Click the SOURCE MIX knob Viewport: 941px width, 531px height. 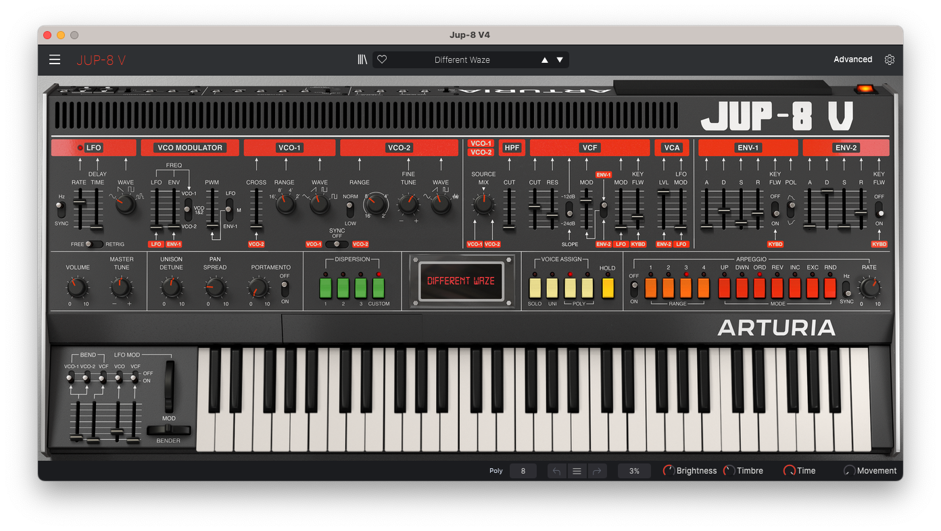point(483,204)
